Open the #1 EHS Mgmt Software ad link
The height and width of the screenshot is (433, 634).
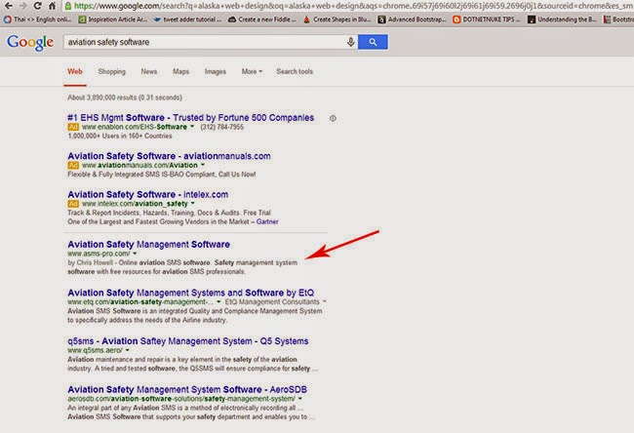click(x=191, y=118)
